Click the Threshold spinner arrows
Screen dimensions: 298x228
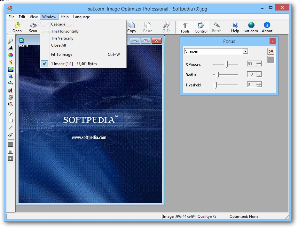click(x=259, y=85)
